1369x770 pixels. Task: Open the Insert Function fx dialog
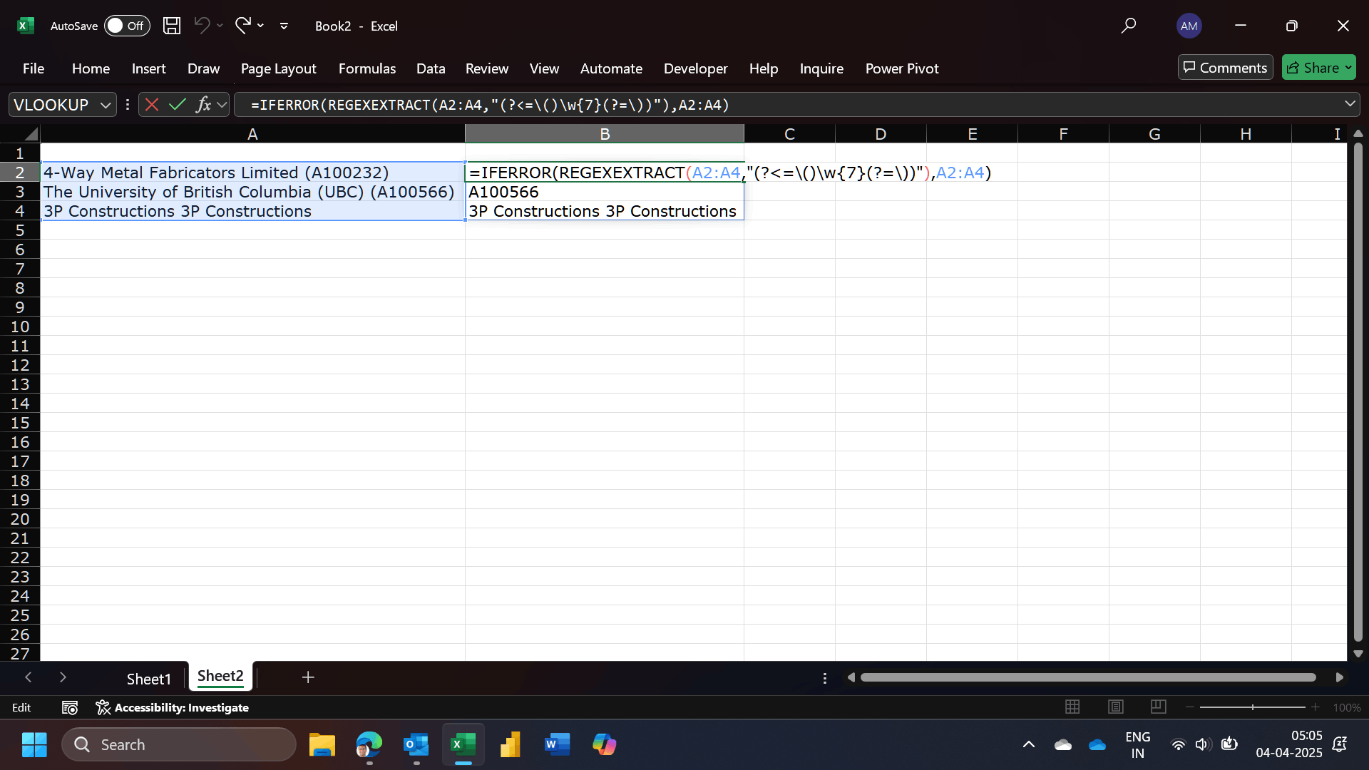click(x=203, y=105)
